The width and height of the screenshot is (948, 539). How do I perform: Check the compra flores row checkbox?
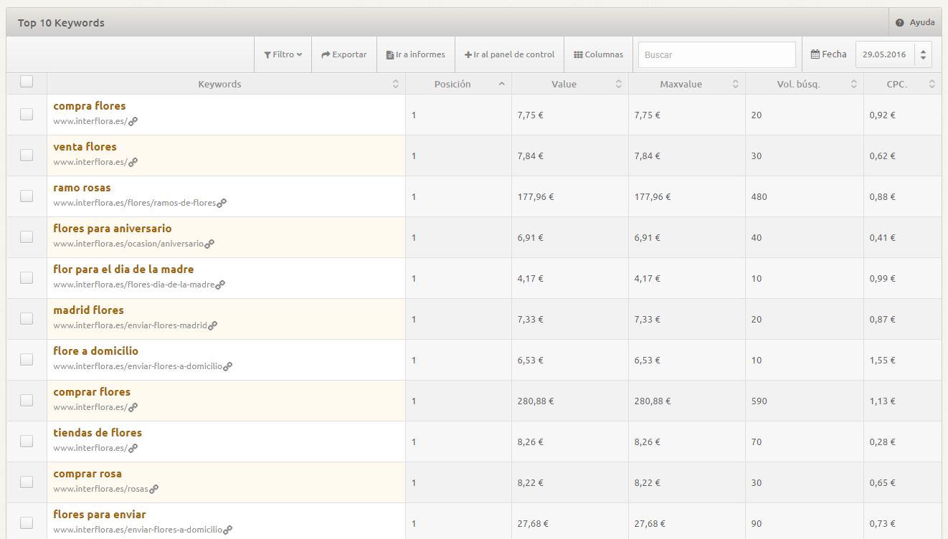(x=27, y=114)
